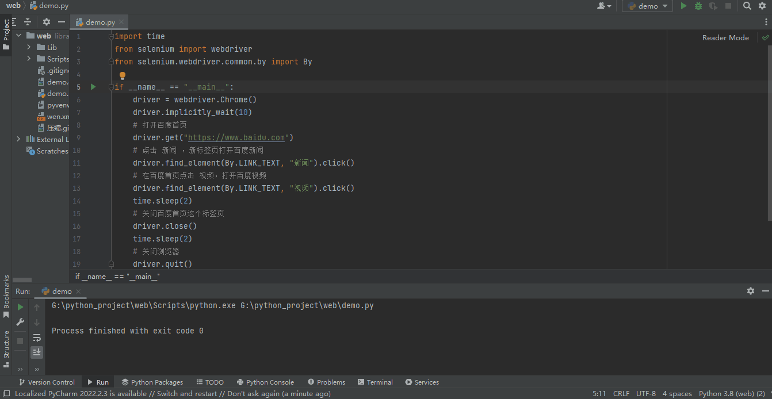This screenshot has height=399, width=772.
Task: Select the 压缩 gif file in tree
Action: point(53,128)
